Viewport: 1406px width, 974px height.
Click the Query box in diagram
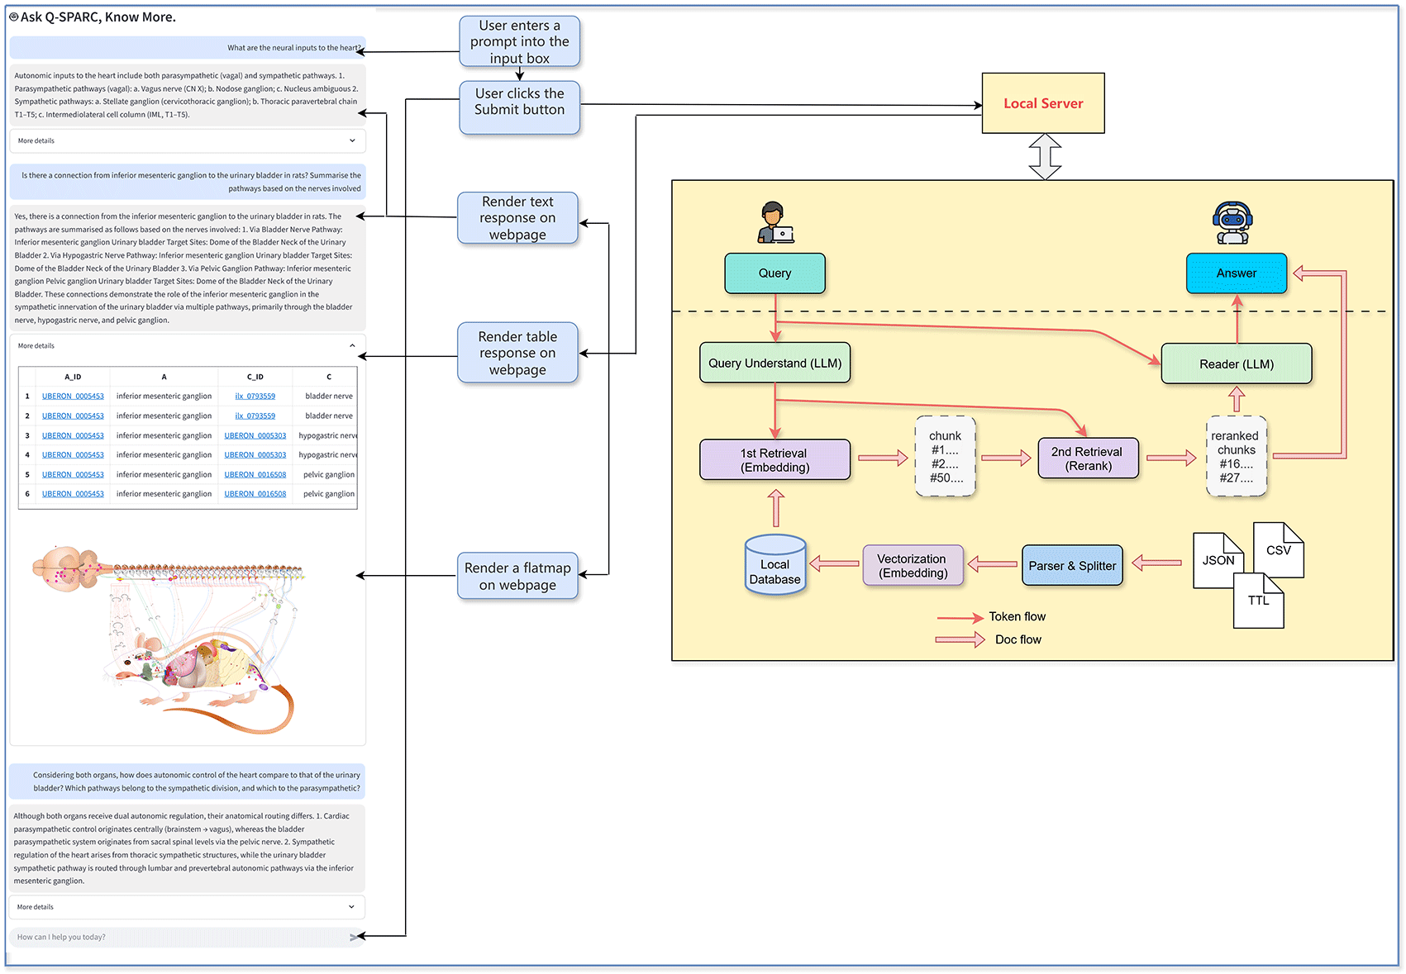[775, 273]
